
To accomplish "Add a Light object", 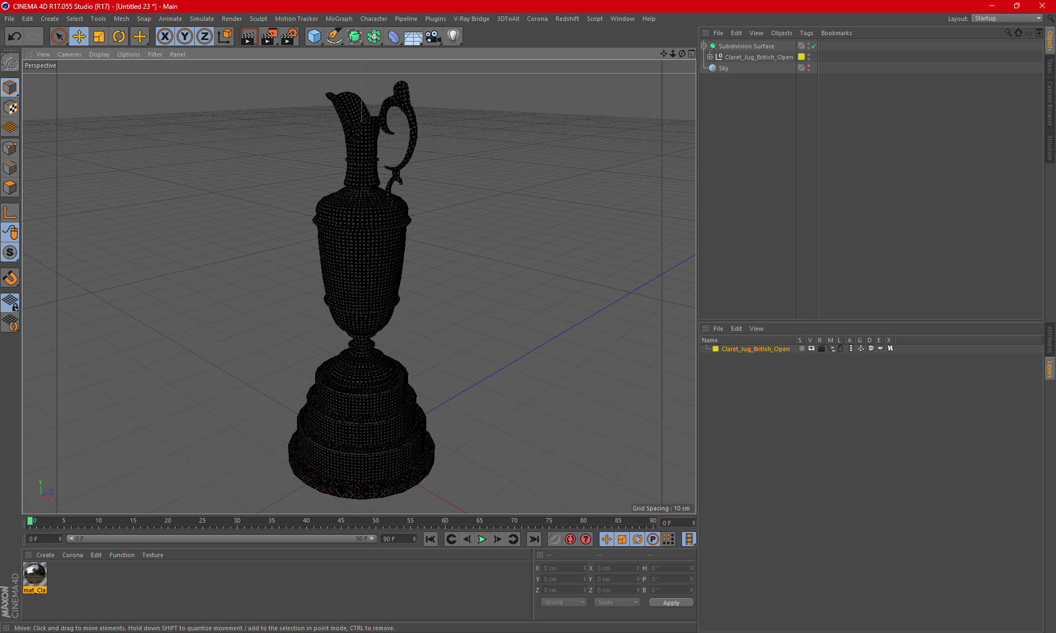I will coord(453,37).
